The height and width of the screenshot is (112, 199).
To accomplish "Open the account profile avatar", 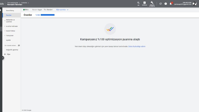I will coord(194,4).
